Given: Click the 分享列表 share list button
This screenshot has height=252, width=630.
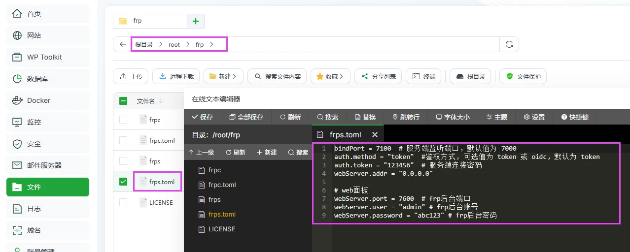Looking at the screenshot, I should tap(379, 76).
